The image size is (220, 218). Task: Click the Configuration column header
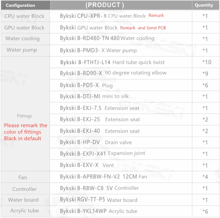(21, 5)
